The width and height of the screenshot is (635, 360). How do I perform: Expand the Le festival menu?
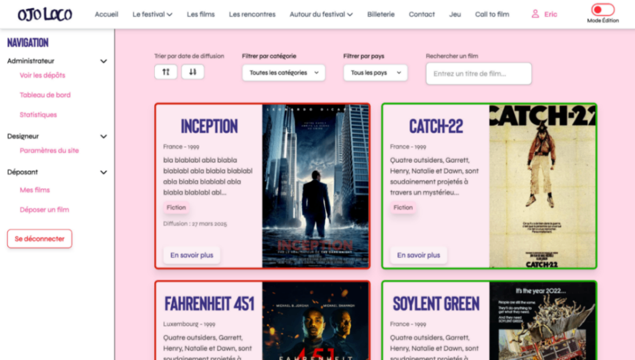coord(152,14)
